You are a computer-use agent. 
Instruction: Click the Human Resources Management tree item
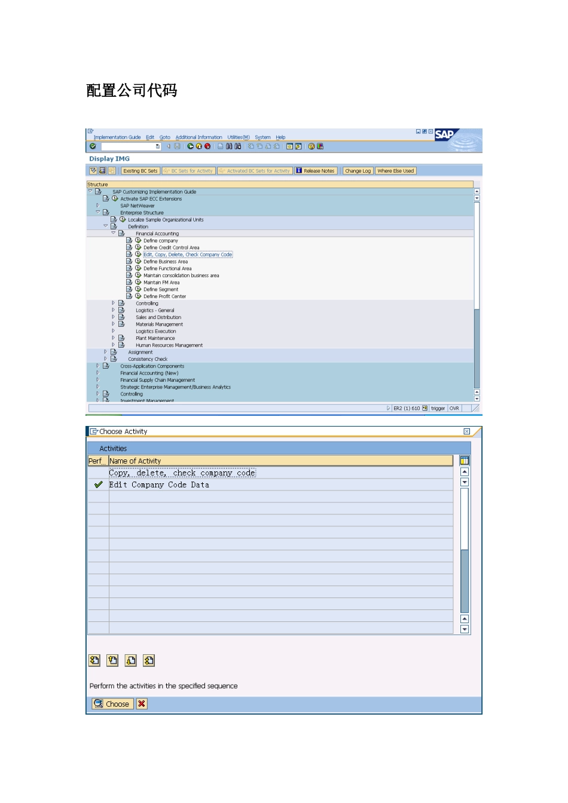(169, 345)
